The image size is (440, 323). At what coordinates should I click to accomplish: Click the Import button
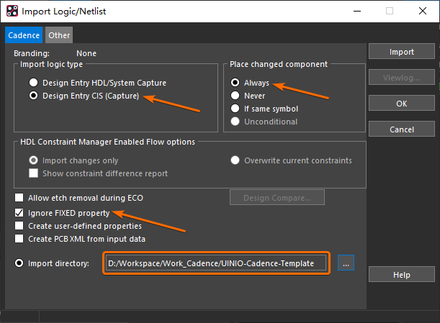[x=401, y=52]
